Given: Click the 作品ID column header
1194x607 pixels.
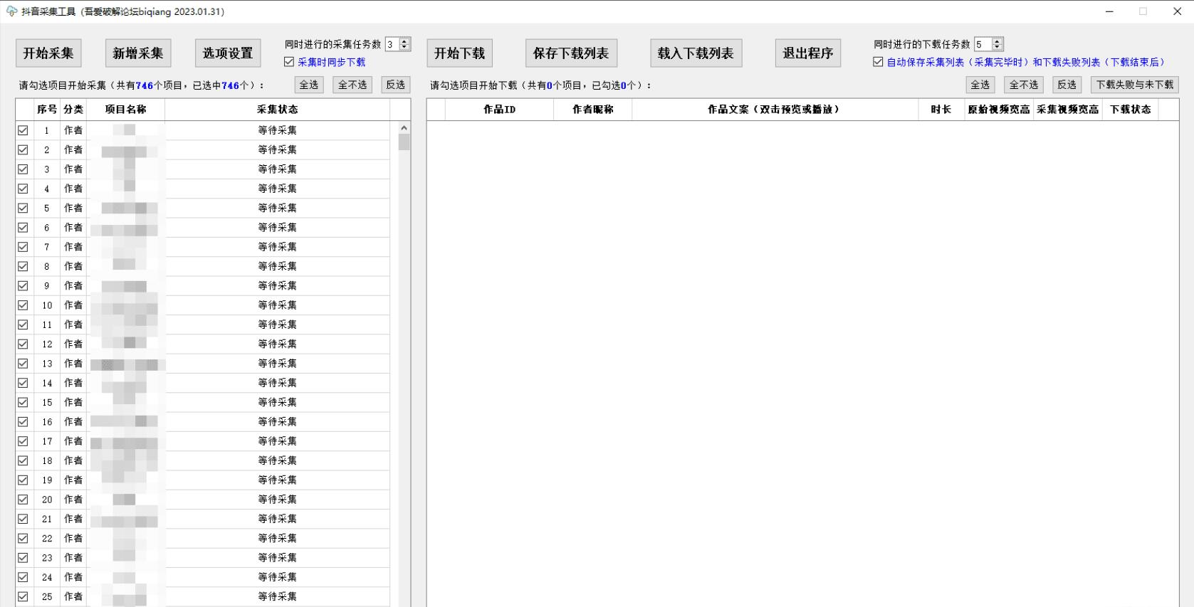Looking at the screenshot, I should coord(499,110).
